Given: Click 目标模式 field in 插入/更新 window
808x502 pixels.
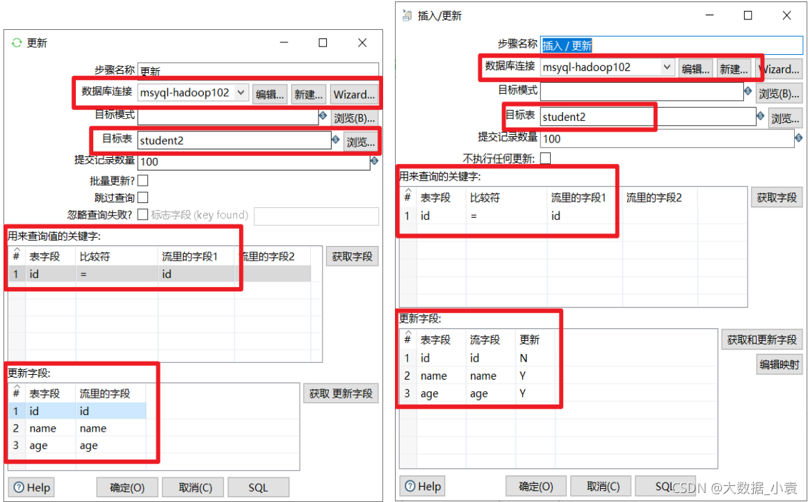Looking at the screenshot, I should (642, 91).
